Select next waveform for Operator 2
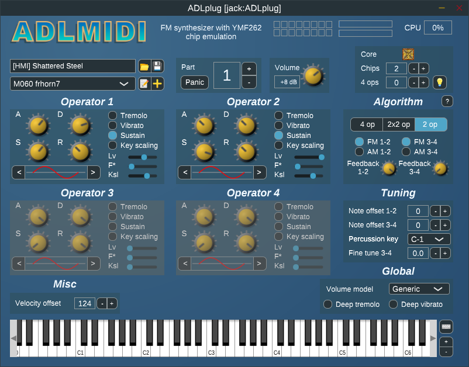 (259, 172)
